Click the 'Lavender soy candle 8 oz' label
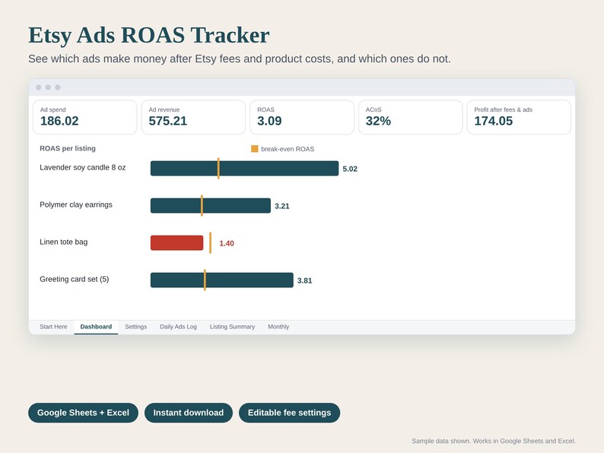This screenshot has height=453, width=604. coord(82,167)
